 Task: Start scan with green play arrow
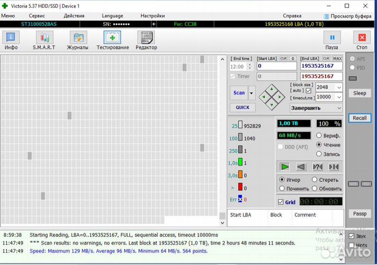(x=285, y=167)
